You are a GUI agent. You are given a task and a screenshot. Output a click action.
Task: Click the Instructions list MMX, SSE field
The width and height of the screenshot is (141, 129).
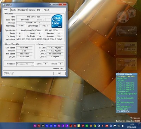click(x=40, y=39)
